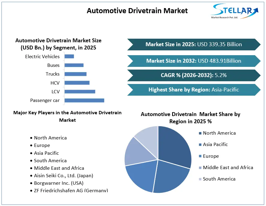Click Europe legend label in pie chart
Image resolution: width=266 pixels, height=206 pixels.
(x=211, y=156)
